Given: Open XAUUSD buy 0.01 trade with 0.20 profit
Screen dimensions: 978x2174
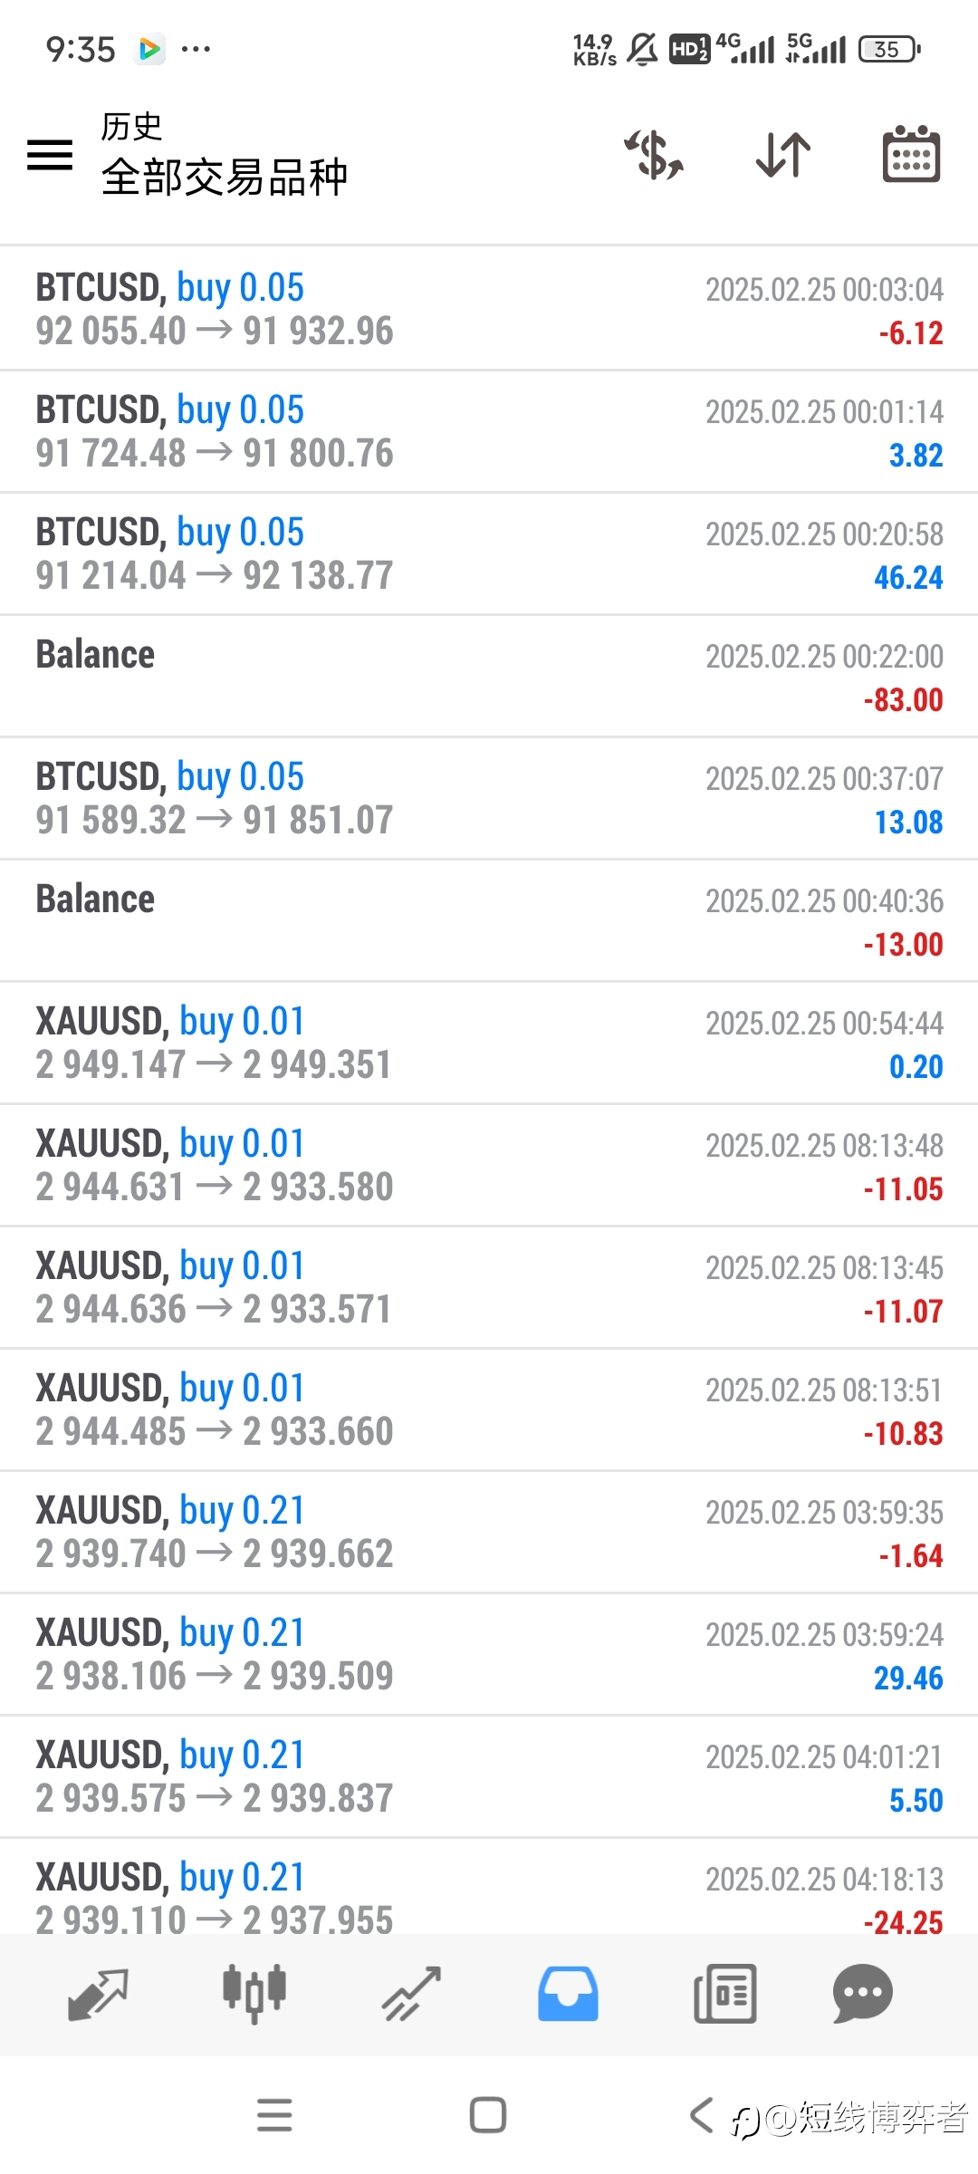Looking at the screenshot, I should (x=489, y=1043).
